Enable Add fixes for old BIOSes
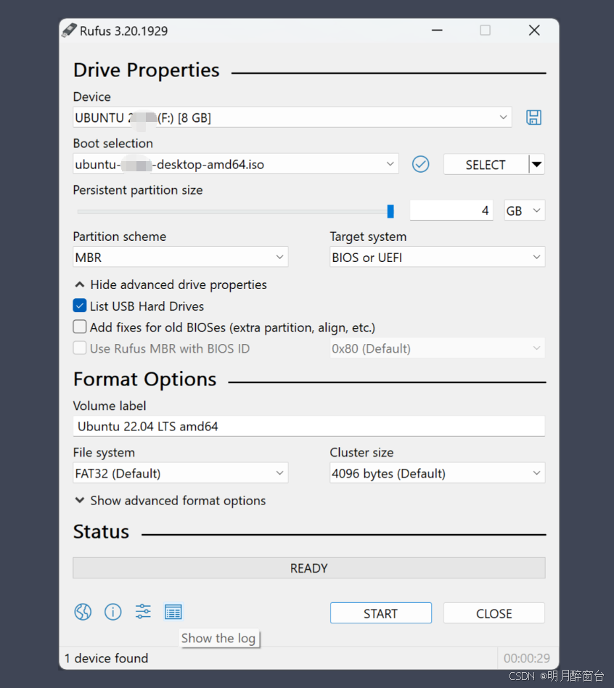 click(79, 327)
